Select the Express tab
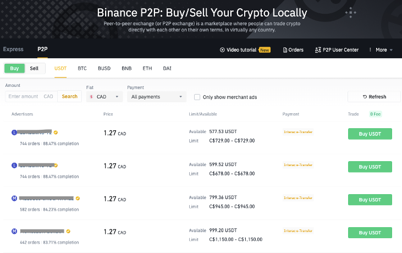 [x=13, y=49]
